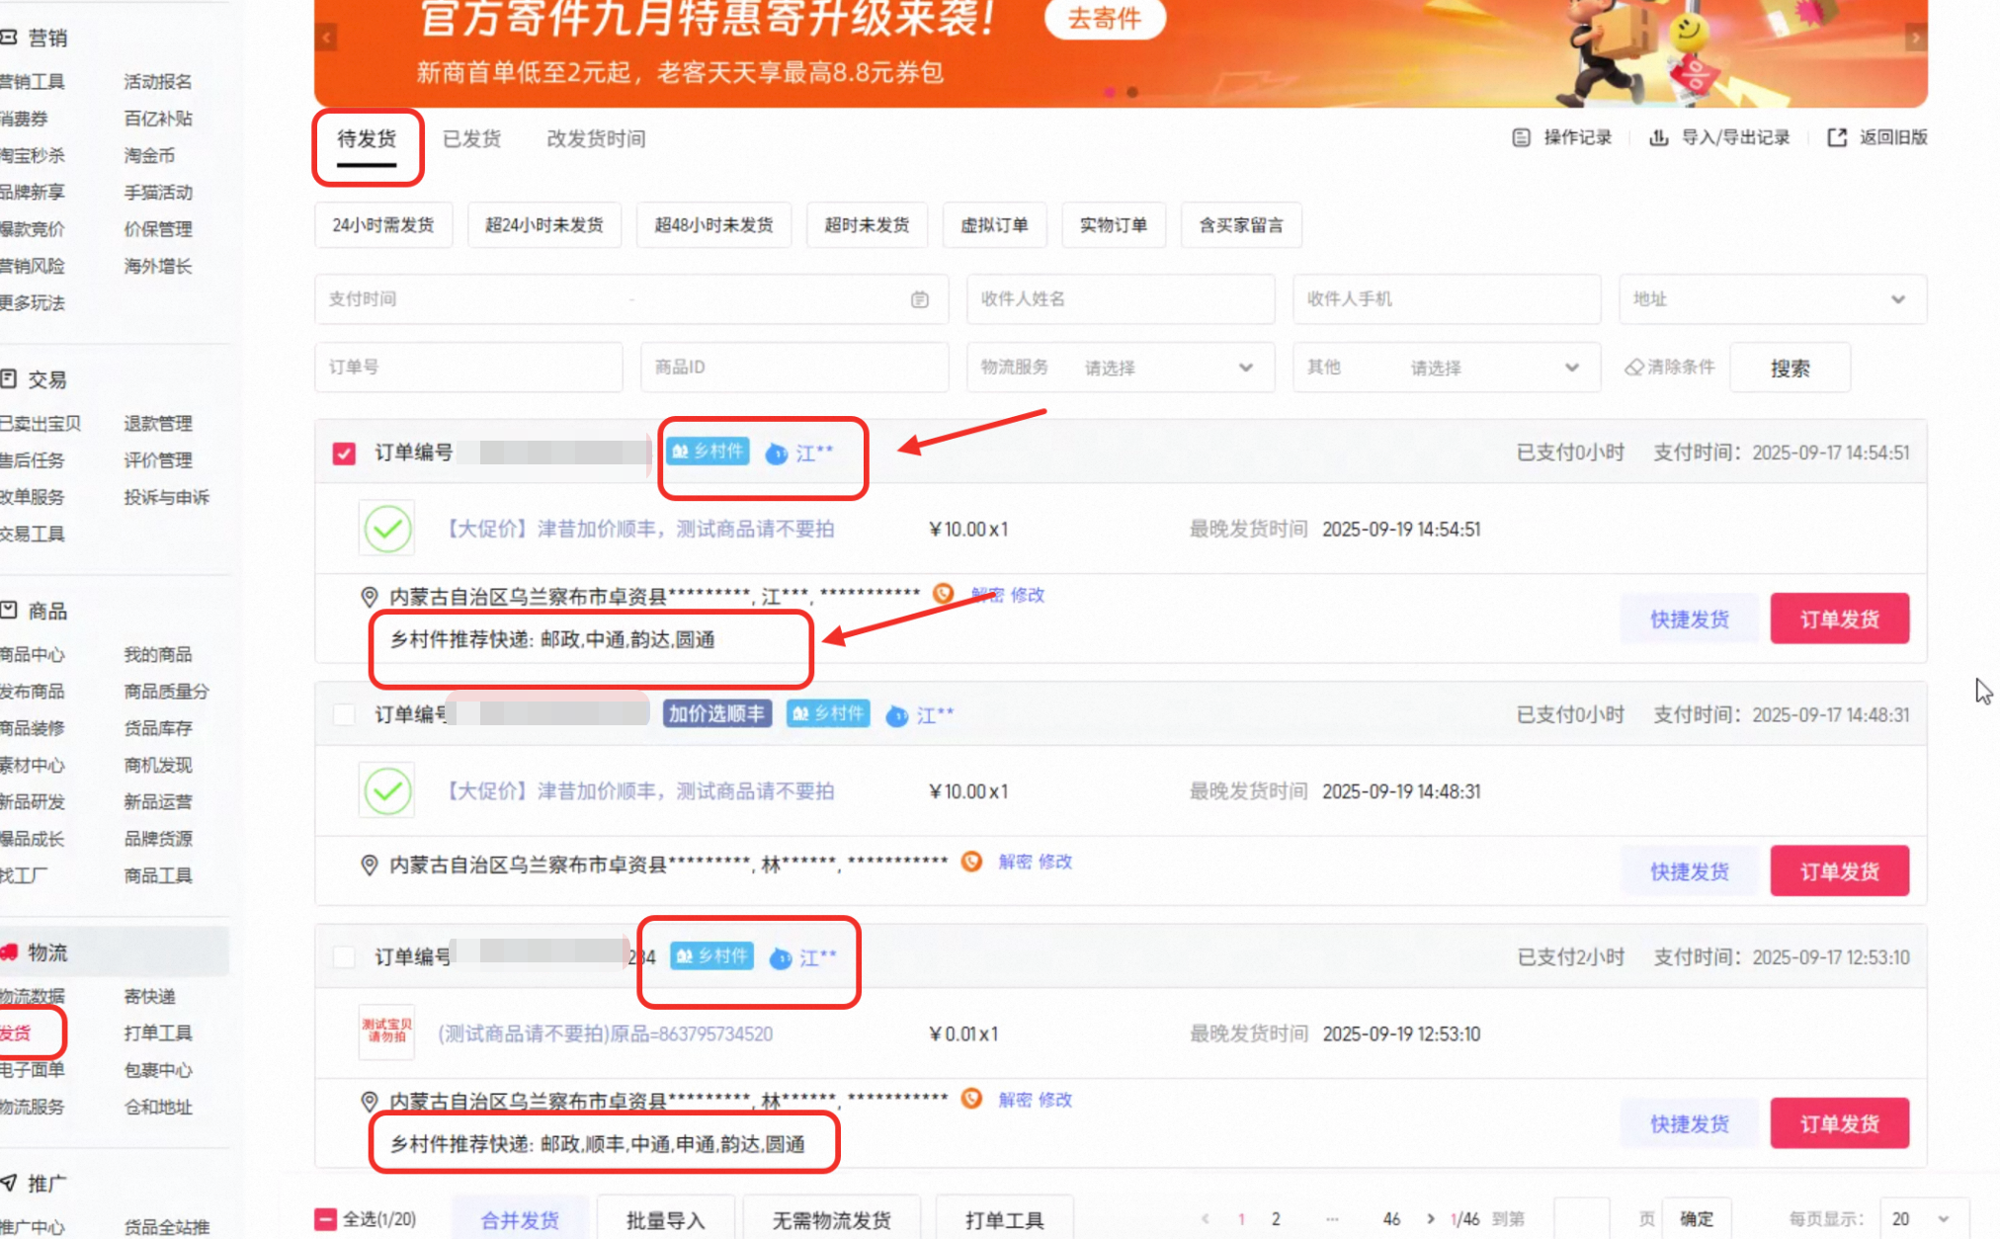Open the 地址 dropdown

(x=1773, y=299)
